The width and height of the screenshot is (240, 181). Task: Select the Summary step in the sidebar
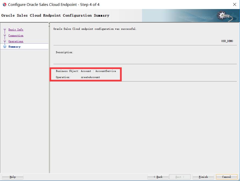click(x=14, y=47)
